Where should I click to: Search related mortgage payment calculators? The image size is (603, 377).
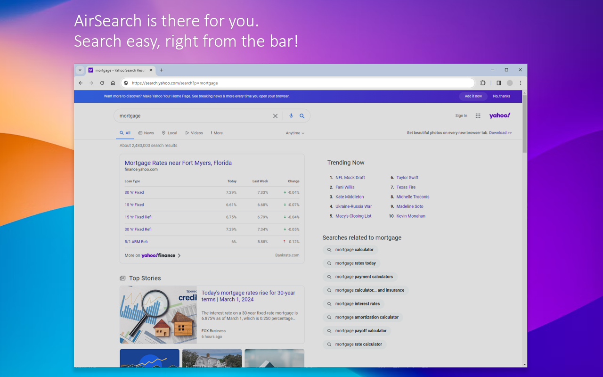click(360, 277)
